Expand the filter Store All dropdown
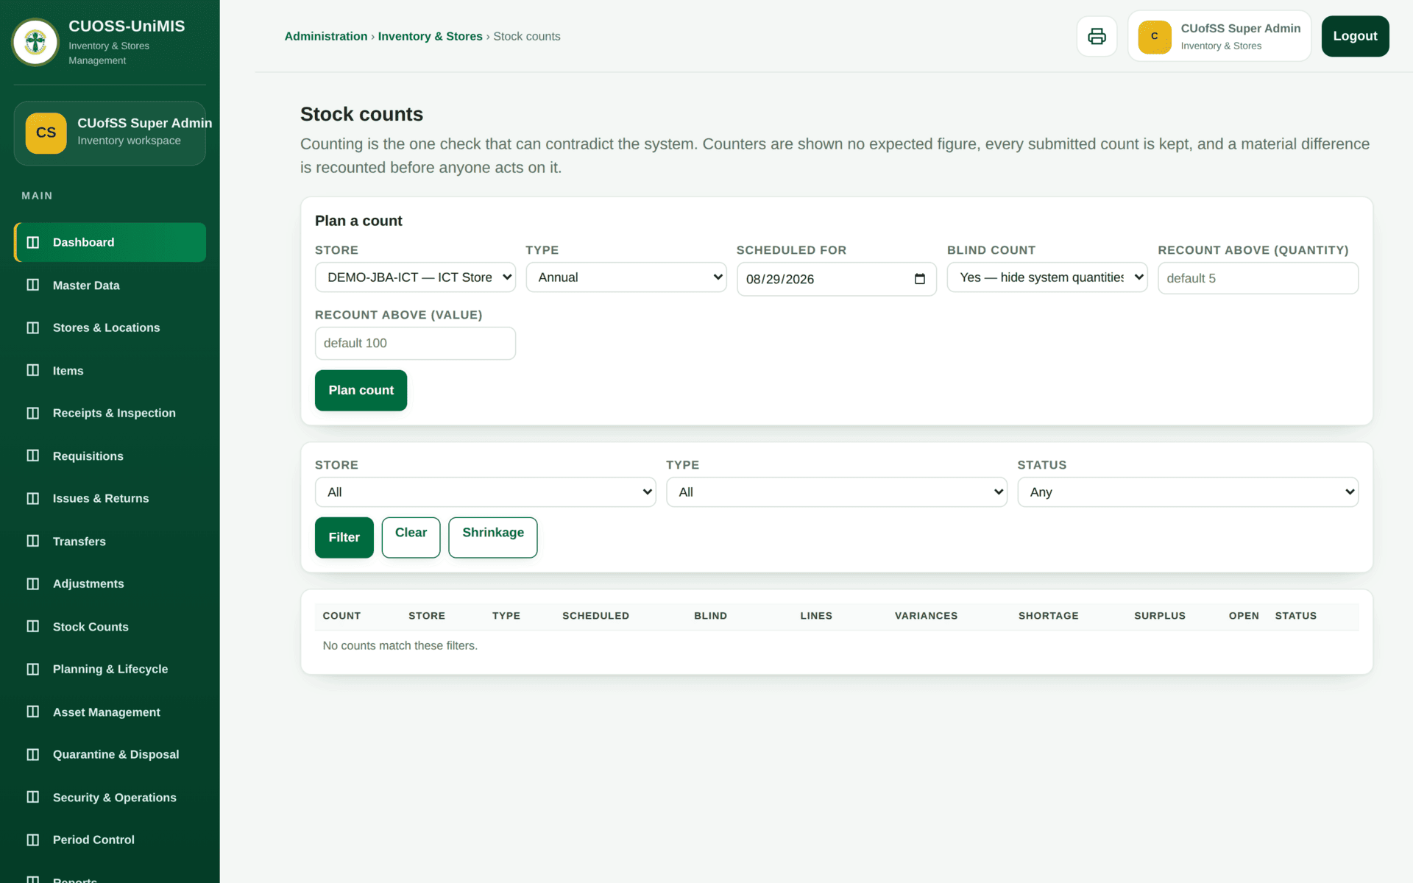The height and width of the screenshot is (883, 1413). pos(485,492)
